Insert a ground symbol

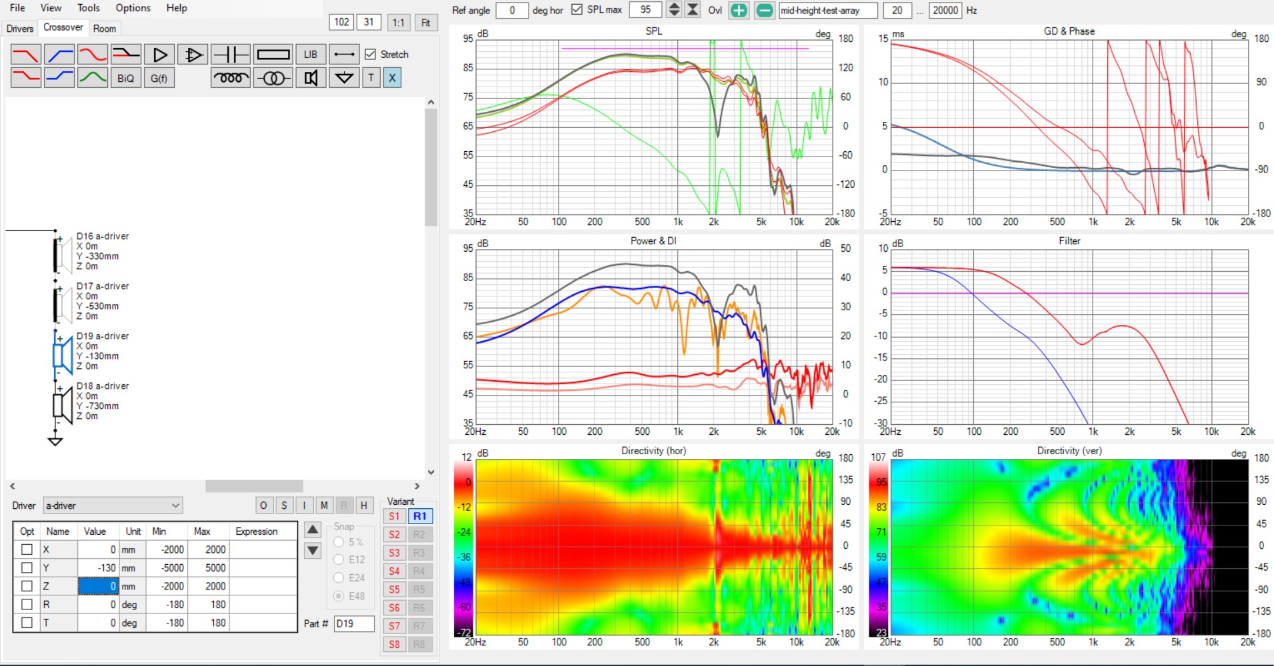click(344, 78)
